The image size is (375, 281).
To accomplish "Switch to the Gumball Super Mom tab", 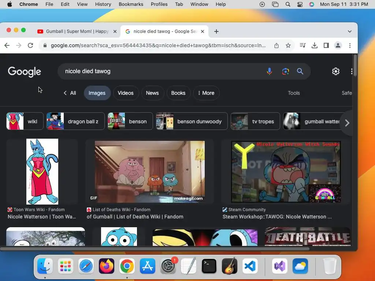I will (x=77, y=31).
